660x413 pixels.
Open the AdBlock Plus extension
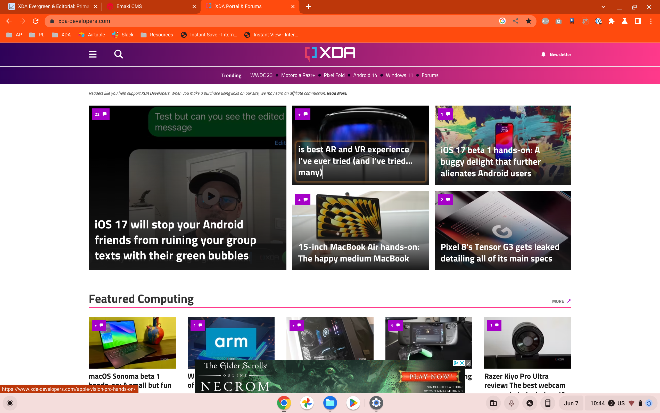545,21
